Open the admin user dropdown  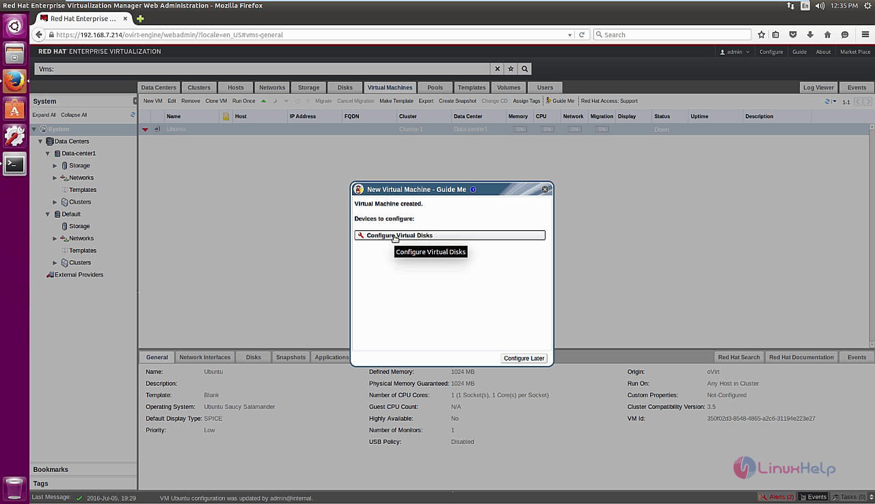pyautogui.click(x=735, y=52)
